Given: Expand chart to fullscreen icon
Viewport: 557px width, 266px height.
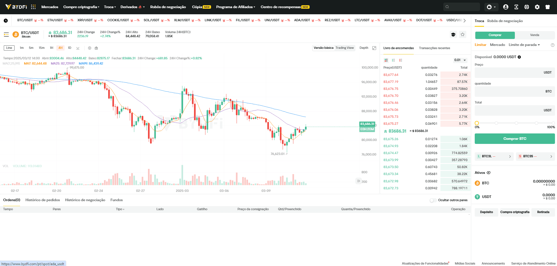Looking at the screenshot, I should click(374, 48).
